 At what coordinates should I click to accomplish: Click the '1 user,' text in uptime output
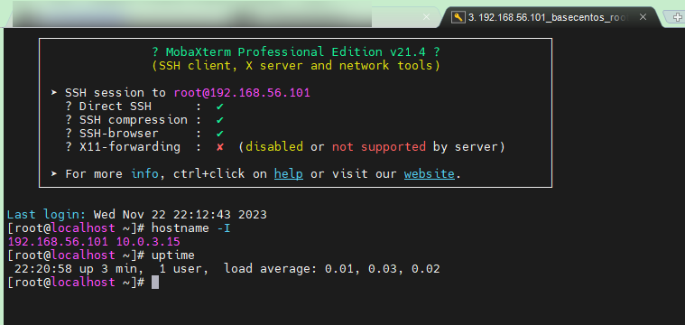(x=184, y=269)
